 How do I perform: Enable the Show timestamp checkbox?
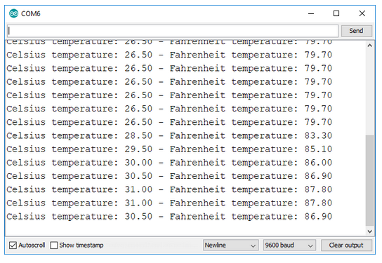tap(54, 245)
